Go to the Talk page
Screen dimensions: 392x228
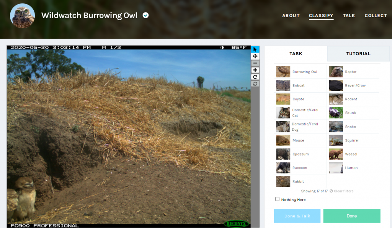[x=349, y=16]
